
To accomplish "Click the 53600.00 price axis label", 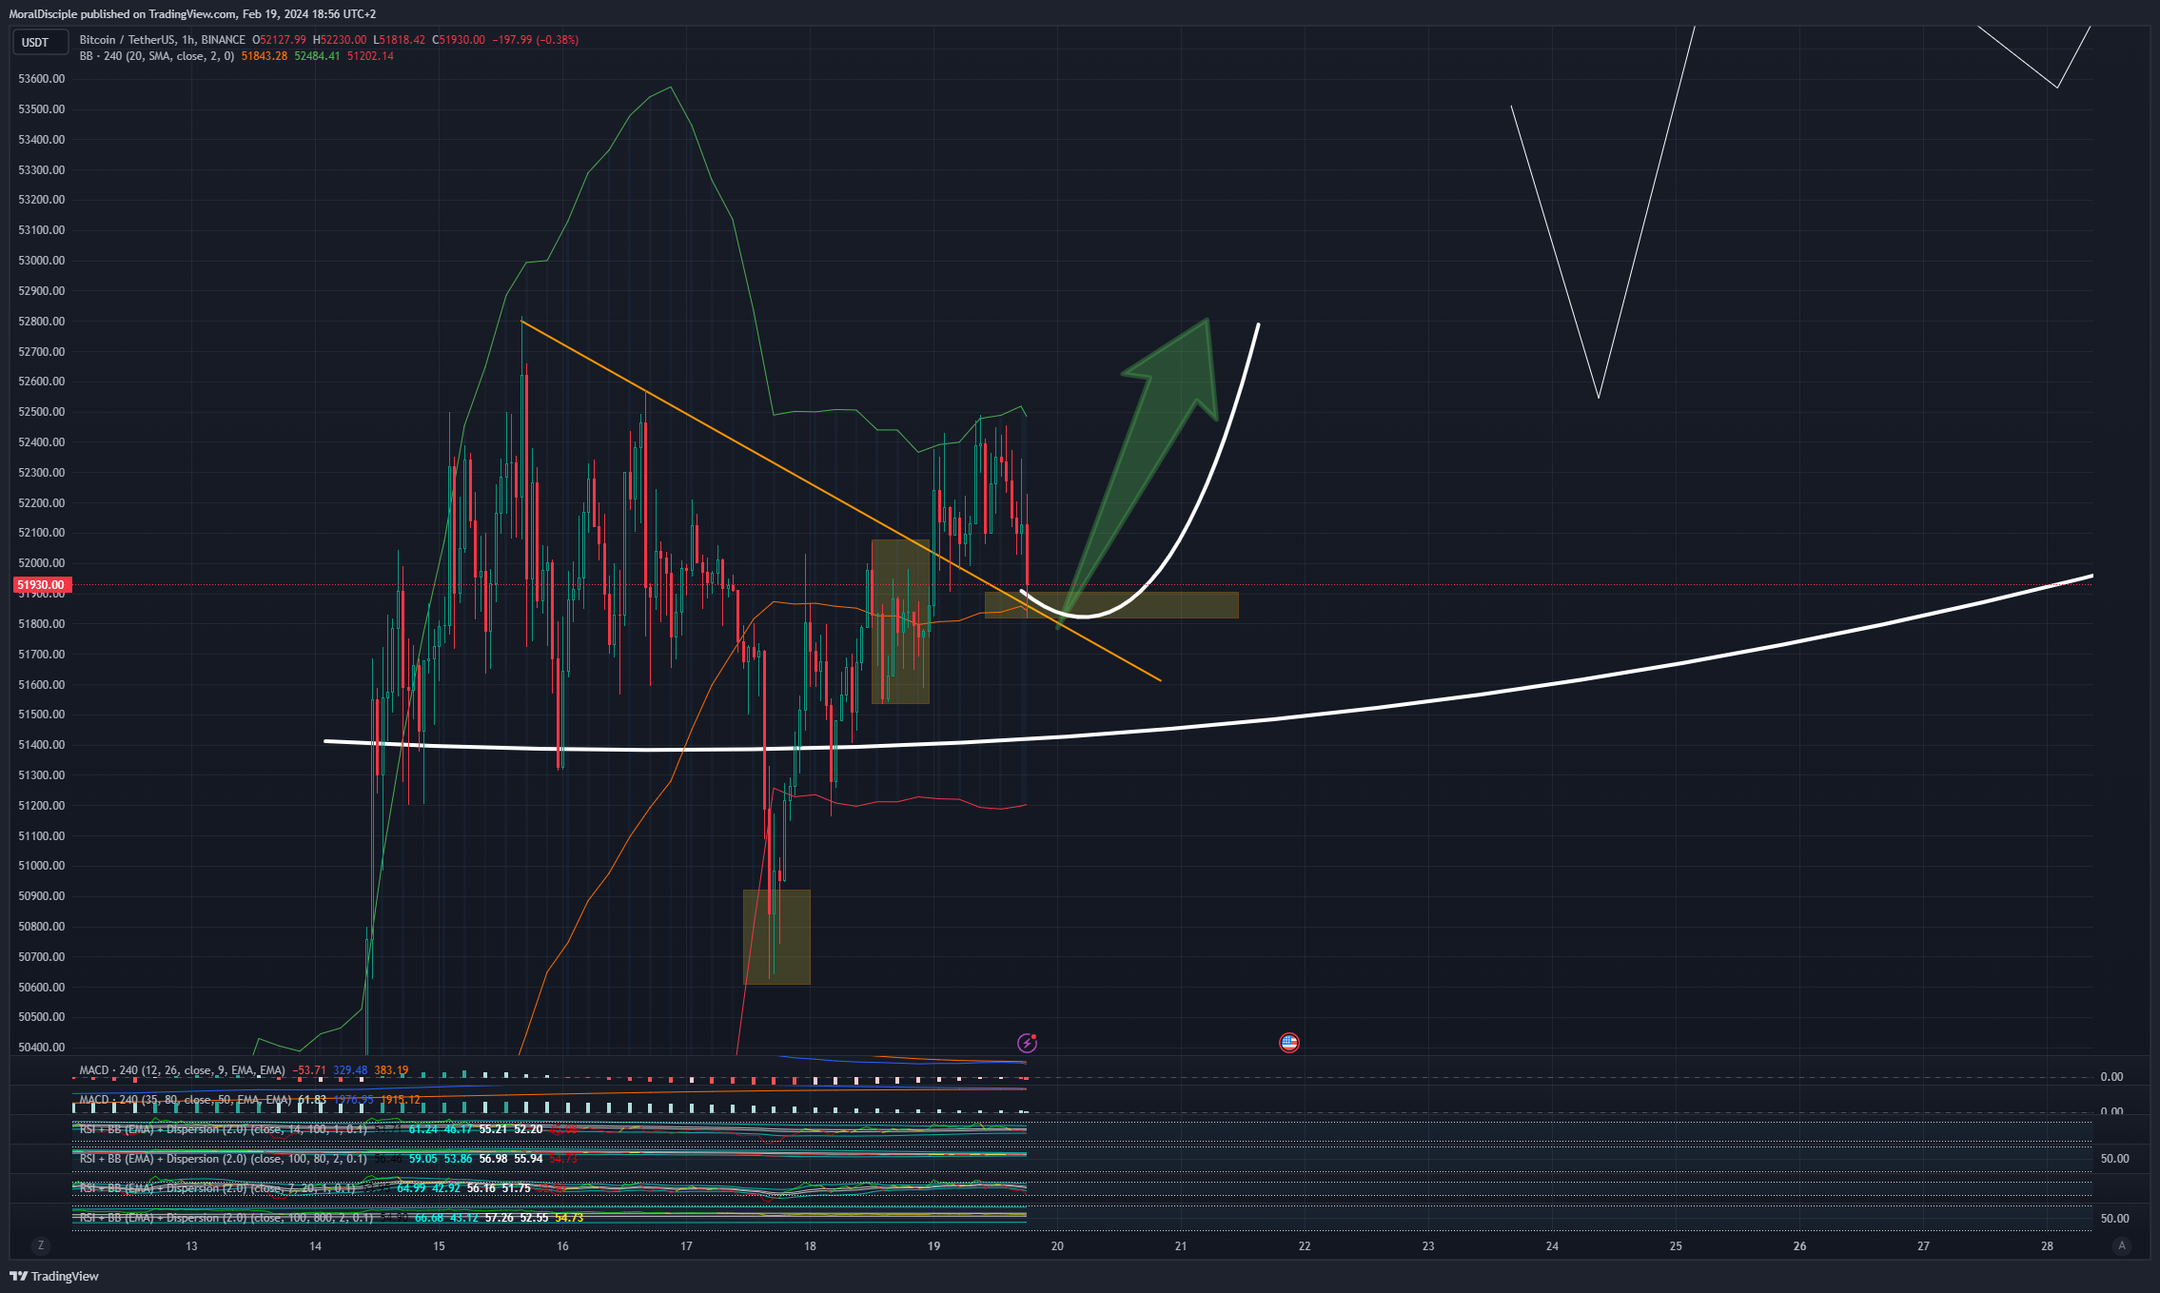I will point(42,79).
